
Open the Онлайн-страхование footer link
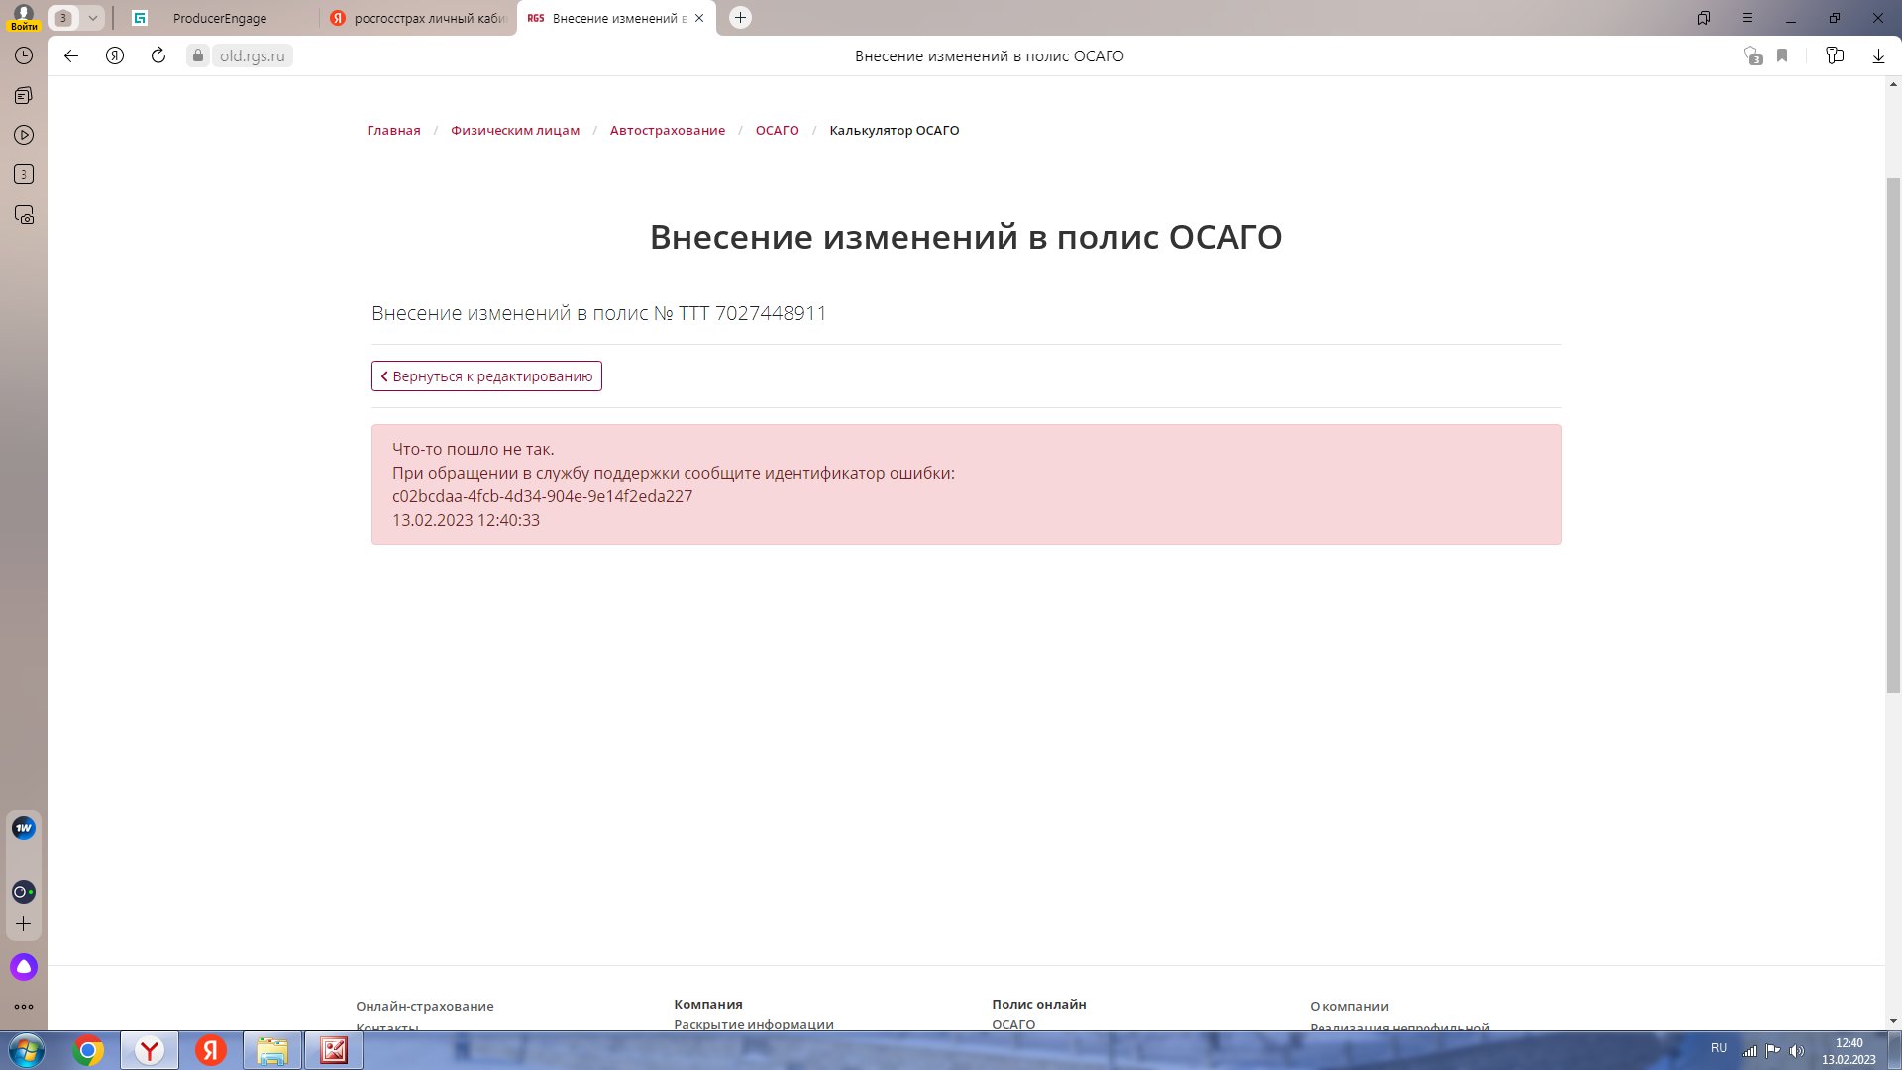425,1006
